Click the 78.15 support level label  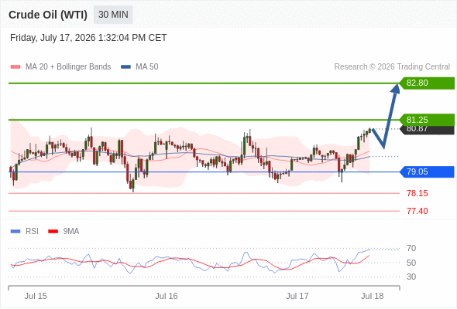pyautogui.click(x=417, y=193)
